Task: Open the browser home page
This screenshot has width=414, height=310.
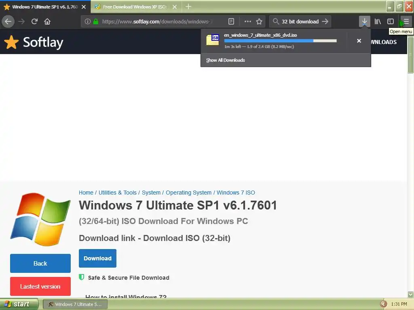Action: [47, 21]
